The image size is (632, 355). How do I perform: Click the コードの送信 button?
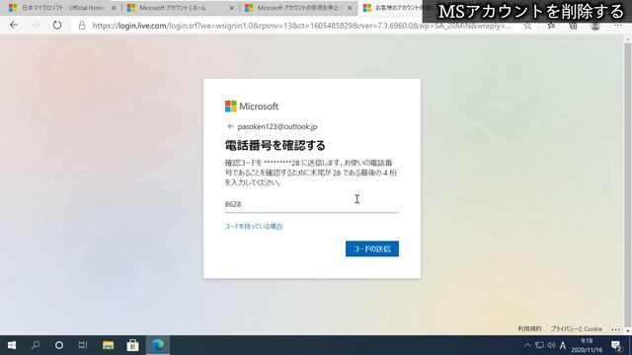point(372,248)
